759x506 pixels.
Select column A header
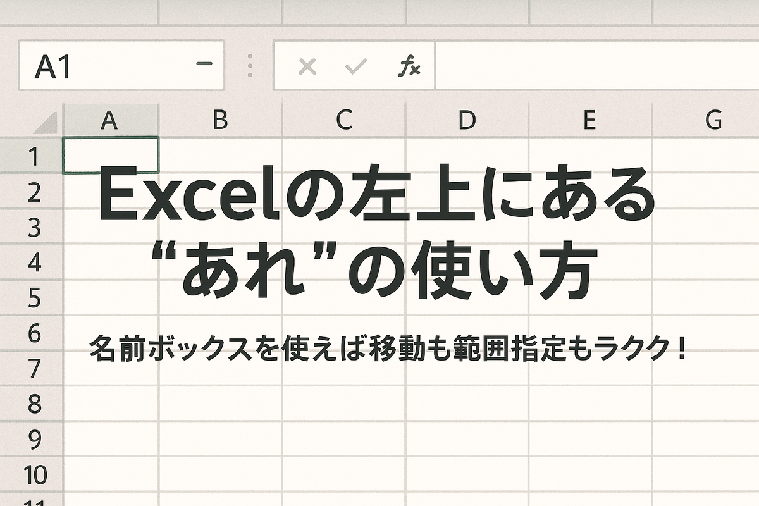[110, 120]
